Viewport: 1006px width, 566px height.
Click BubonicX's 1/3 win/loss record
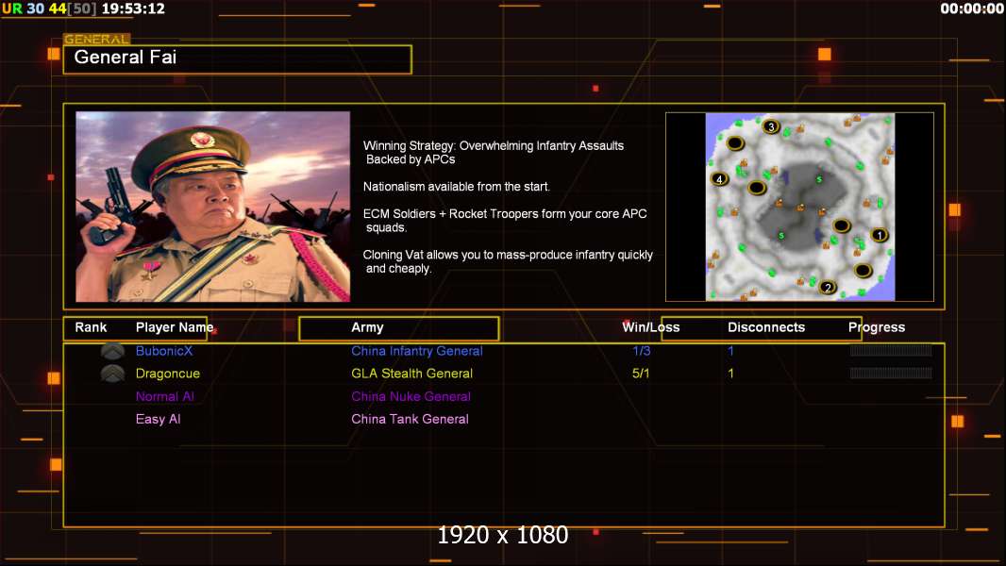(642, 351)
